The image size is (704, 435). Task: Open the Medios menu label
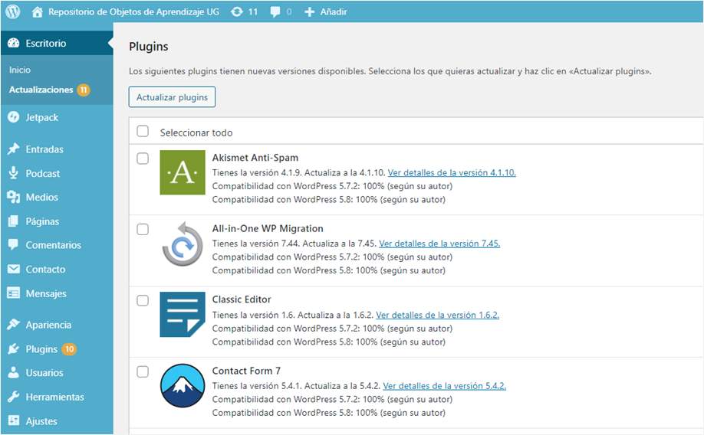41,198
